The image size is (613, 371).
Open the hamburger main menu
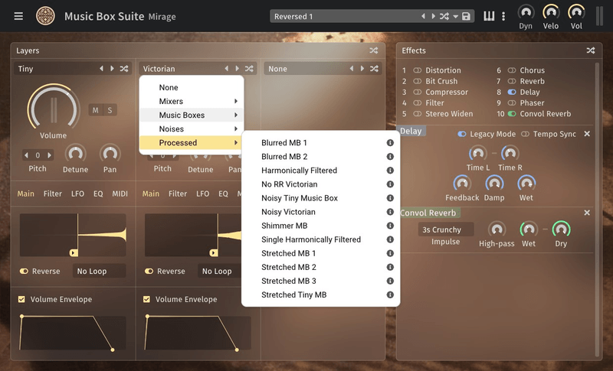coord(18,16)
